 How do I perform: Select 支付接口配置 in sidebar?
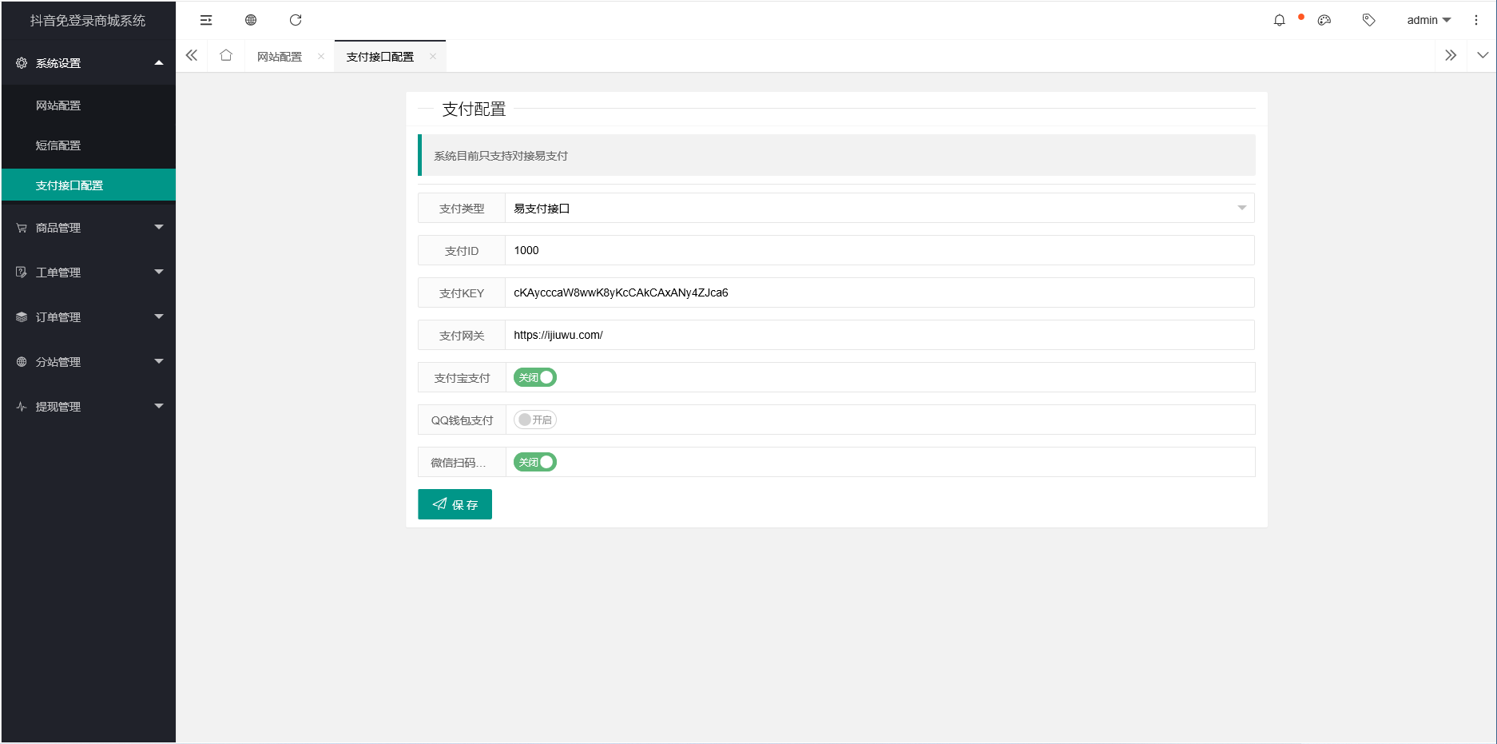(x=89, y=185)
